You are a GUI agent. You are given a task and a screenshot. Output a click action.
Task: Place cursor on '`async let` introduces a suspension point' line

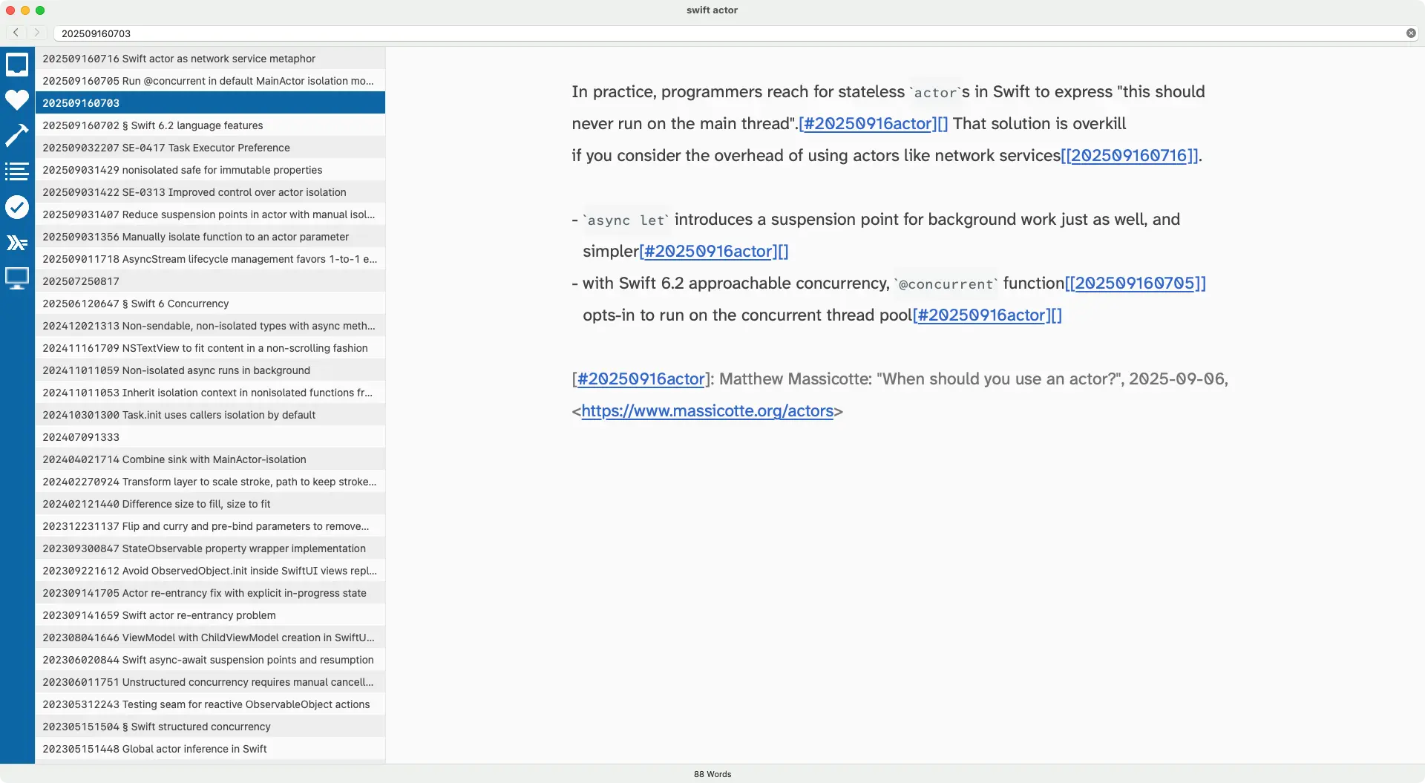(x=876, y=219)
